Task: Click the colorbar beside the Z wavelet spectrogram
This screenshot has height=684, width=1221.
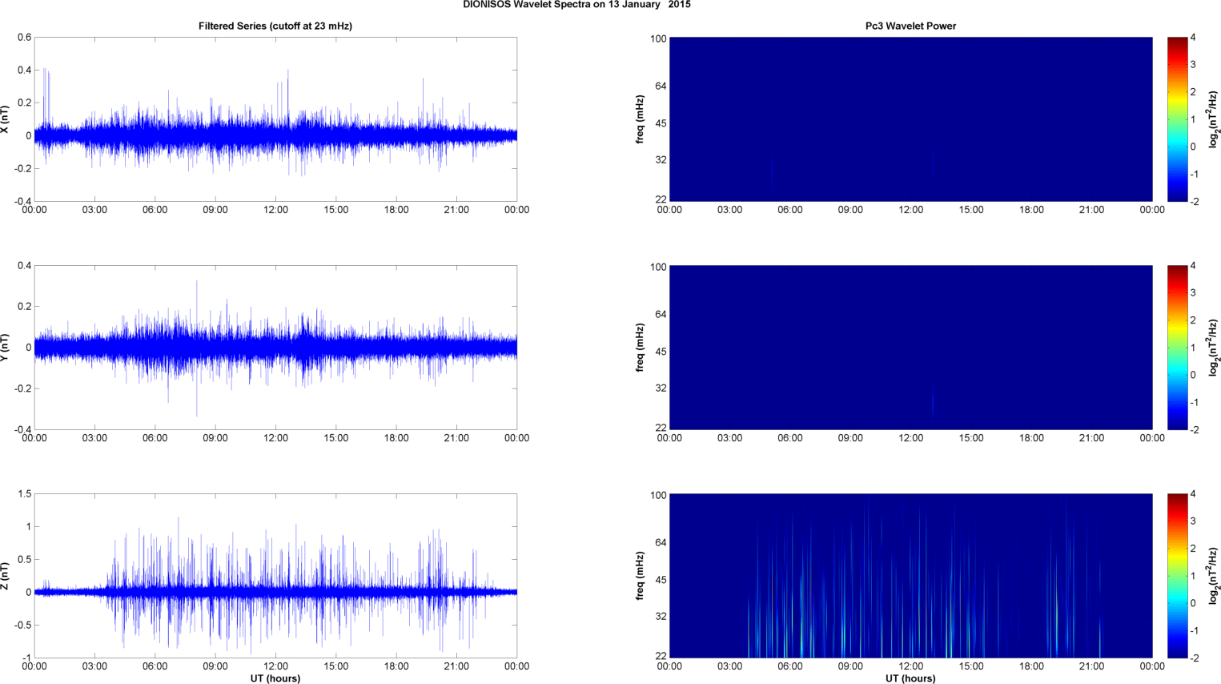Action: click(1177, 576)
